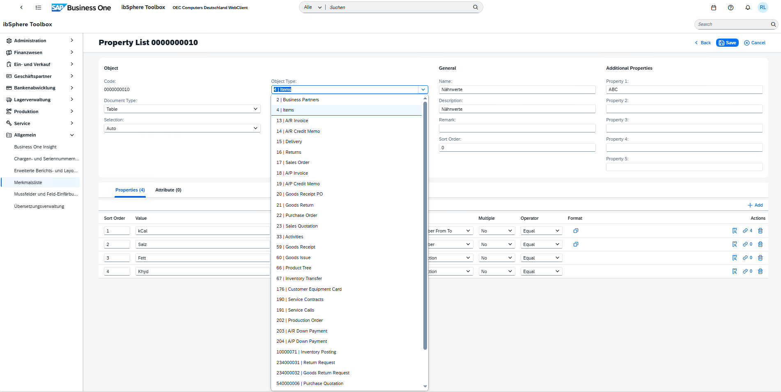Viewport: 781px width, 392px height.
Task: Open the Operator dropdown in the Fett row
Action: [541, 258]
